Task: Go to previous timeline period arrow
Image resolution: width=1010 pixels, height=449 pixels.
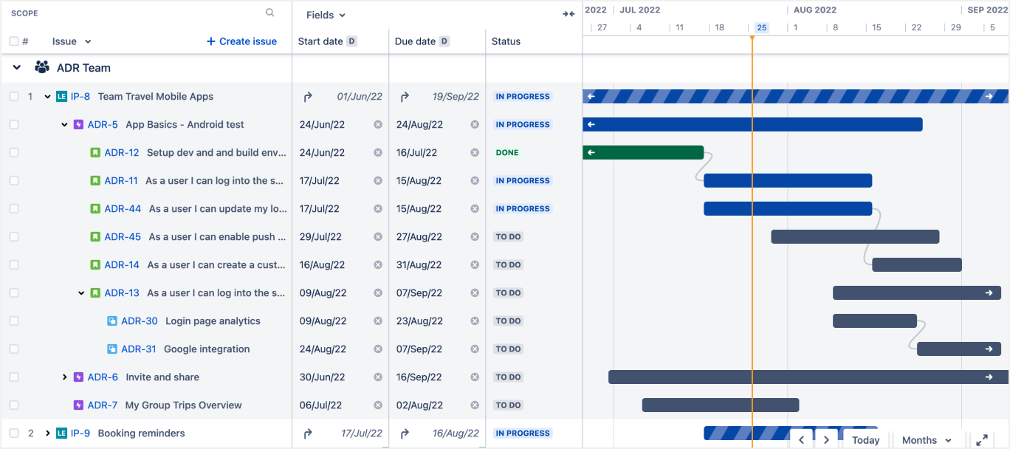Action: click(801, 439)
